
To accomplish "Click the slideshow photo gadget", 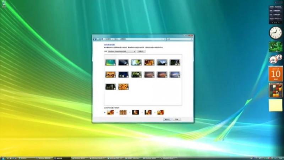I will pyautogui.click(x=275, y=47).
